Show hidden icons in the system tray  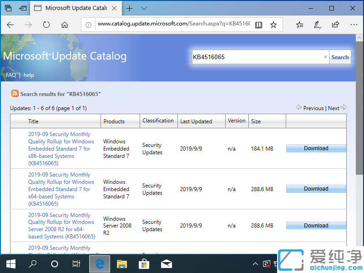click(255, 263)
